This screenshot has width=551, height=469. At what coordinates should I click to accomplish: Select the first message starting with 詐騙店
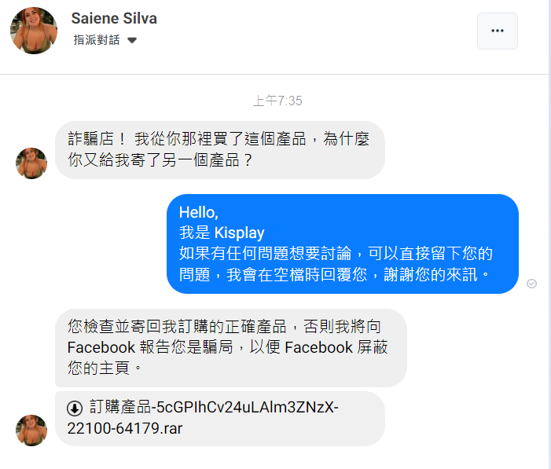pos(220,150)
